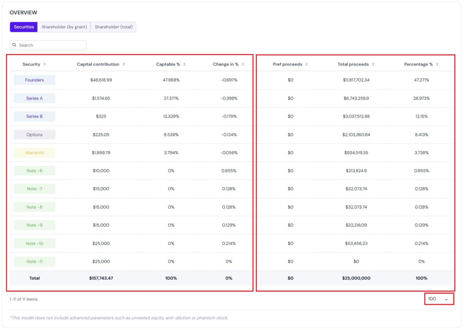The width and height of the screenshot is (464, 330).
Task: Select Series A captable value 27.371%
Action: pyautogui.click(x=171, y=98)
